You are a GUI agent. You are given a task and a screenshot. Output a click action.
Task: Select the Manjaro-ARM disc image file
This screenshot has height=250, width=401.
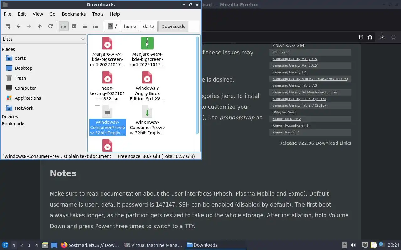pos(107,52)
